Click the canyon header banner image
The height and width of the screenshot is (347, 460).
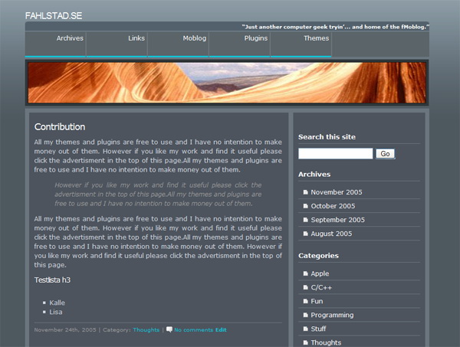point(227,82)
